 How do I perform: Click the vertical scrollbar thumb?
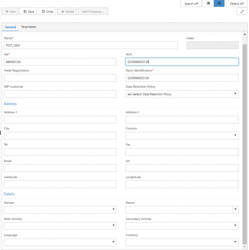point(244,144)
